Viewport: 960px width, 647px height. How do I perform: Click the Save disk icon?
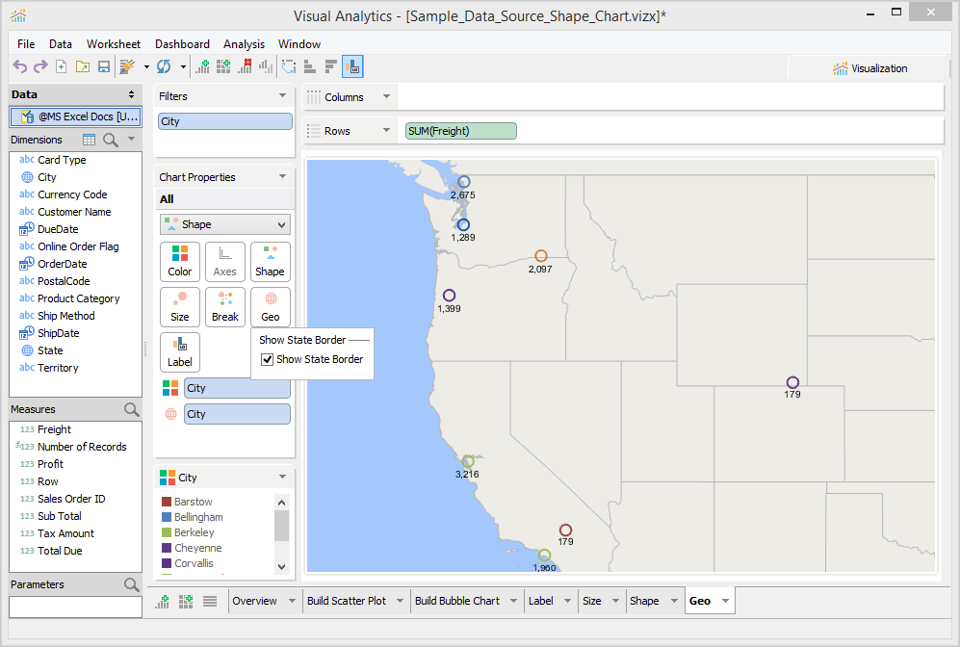(x=103, y=66)
